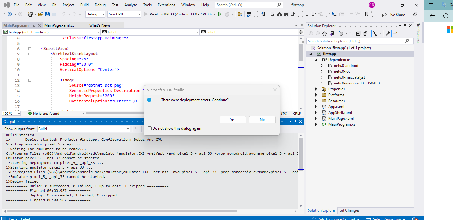Click Collapse All in Solution Explorer
453x220 pixels.
[x=358, y=33]
